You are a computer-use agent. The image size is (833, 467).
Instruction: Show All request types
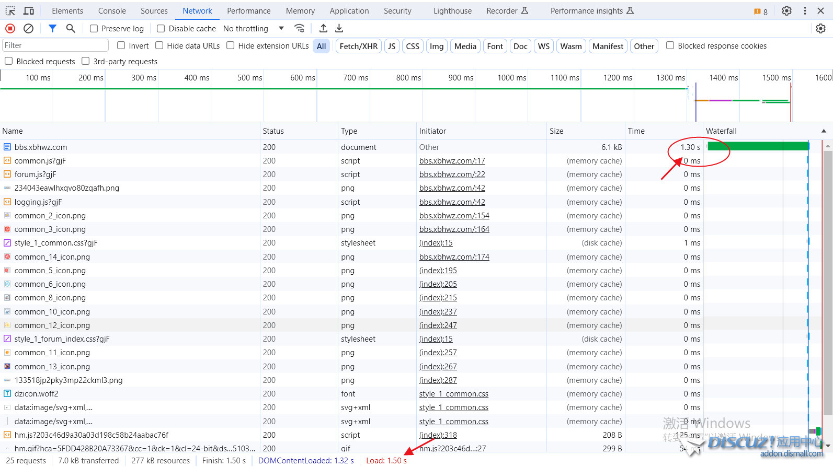[x=321, y=46]
